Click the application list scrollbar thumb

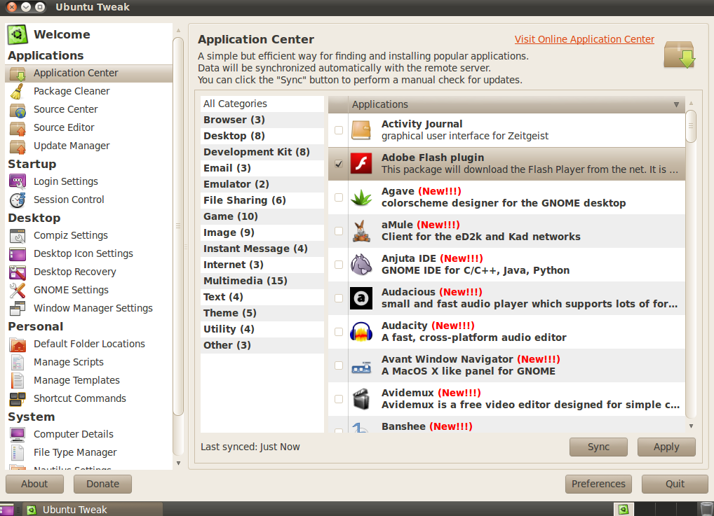coord(691,127)
